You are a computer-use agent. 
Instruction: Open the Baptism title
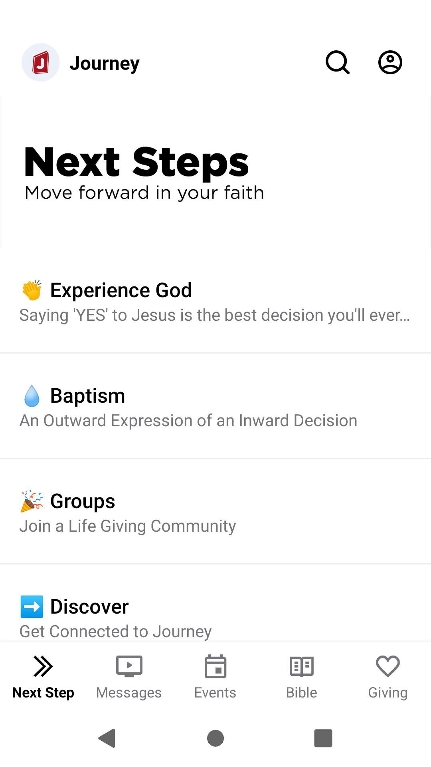click(x=88, y=396)
